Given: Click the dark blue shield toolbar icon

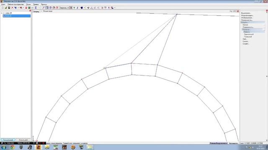Looking at the screenshot, I should coord(82,8).
